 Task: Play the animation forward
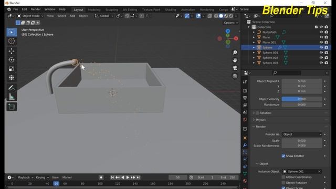pyautogui.click(x=128, y=177)
